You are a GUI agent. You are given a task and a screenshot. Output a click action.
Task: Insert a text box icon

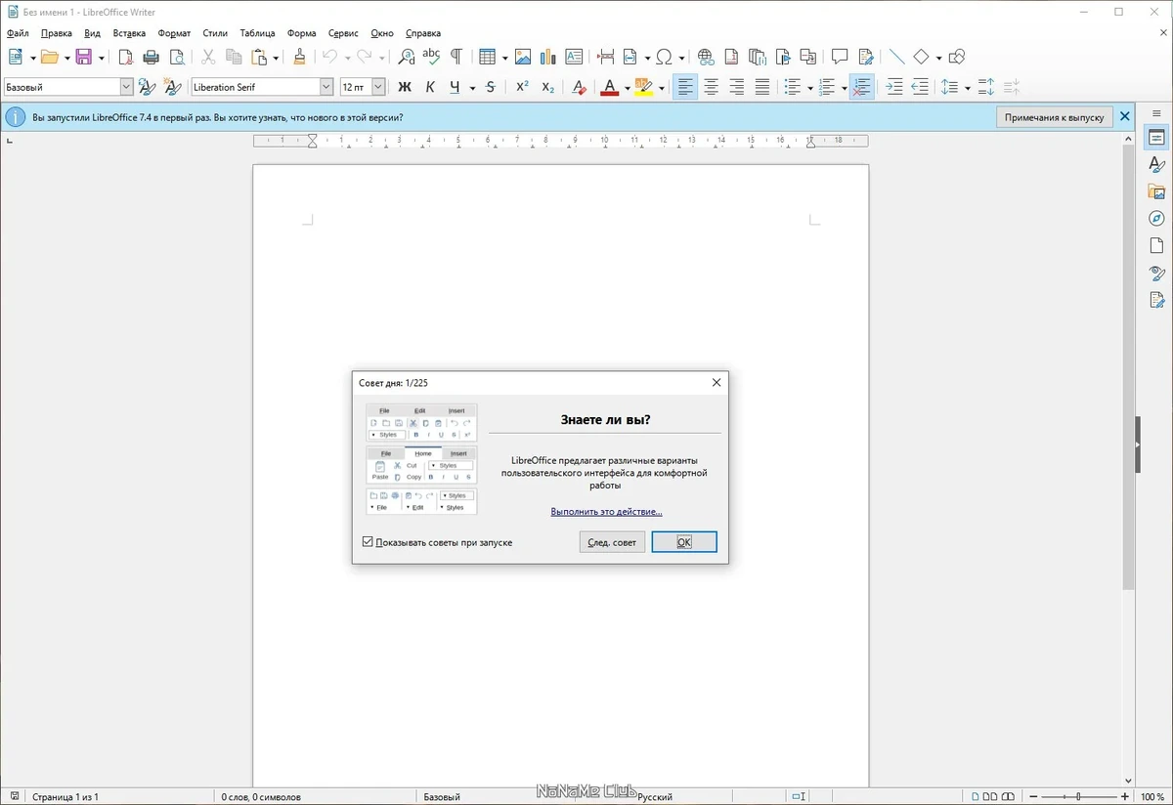574,57
